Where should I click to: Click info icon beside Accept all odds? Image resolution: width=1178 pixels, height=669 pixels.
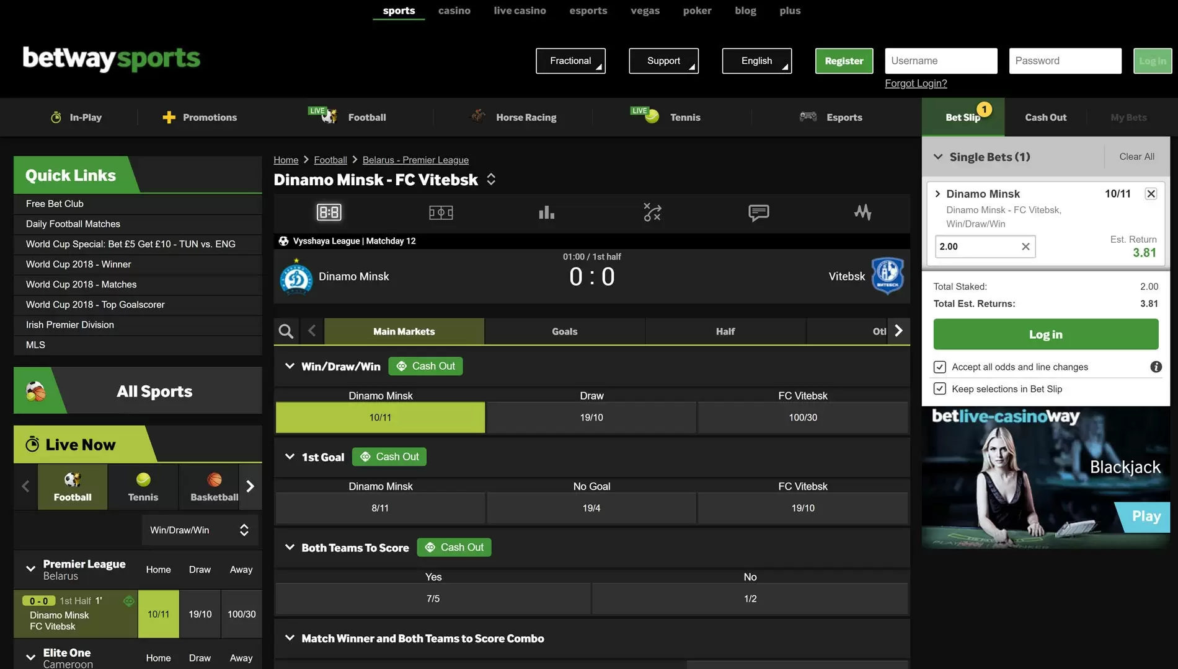[x=1156, y=367]
